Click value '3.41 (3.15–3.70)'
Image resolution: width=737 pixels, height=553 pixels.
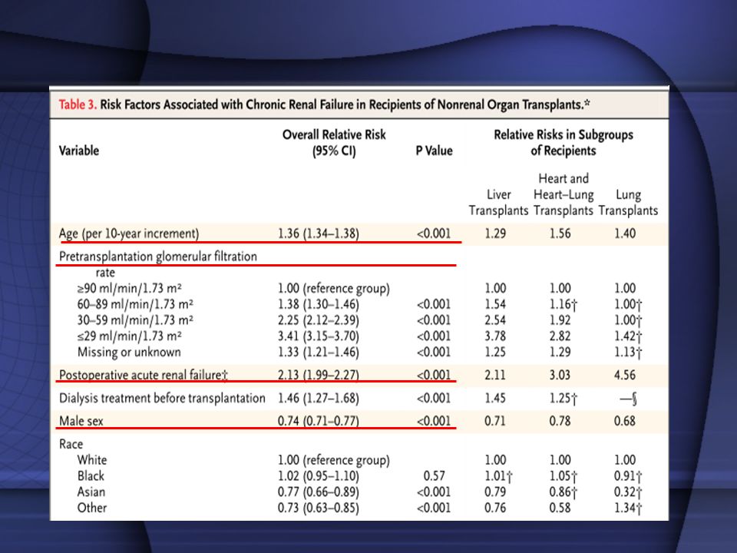pos(318,336)
